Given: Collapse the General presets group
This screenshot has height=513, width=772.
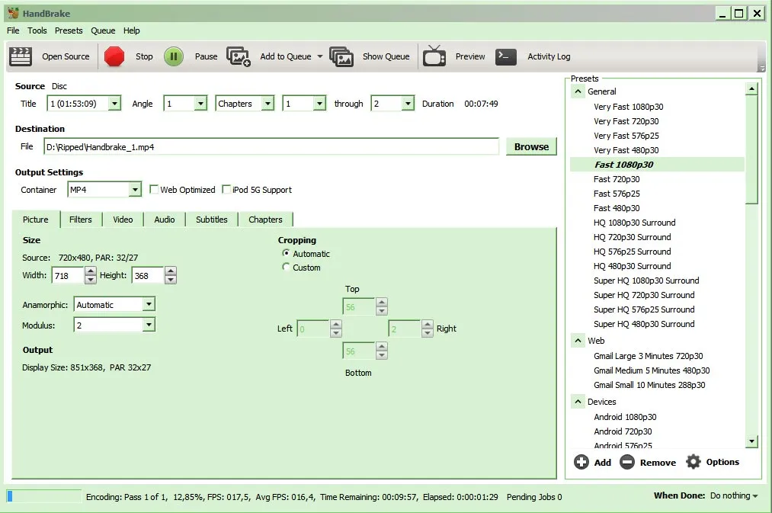Looking at the screenshot, I should [x=578, y=91].
